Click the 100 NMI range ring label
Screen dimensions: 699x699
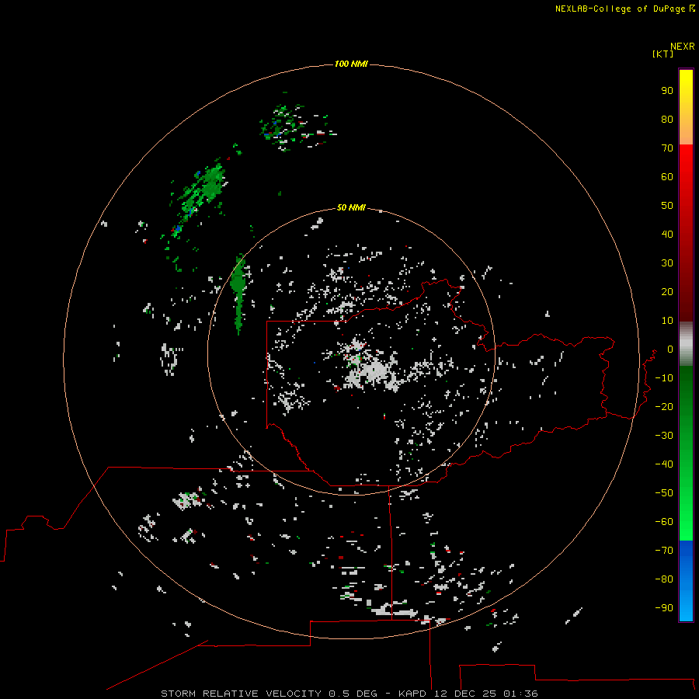(351, 64)
